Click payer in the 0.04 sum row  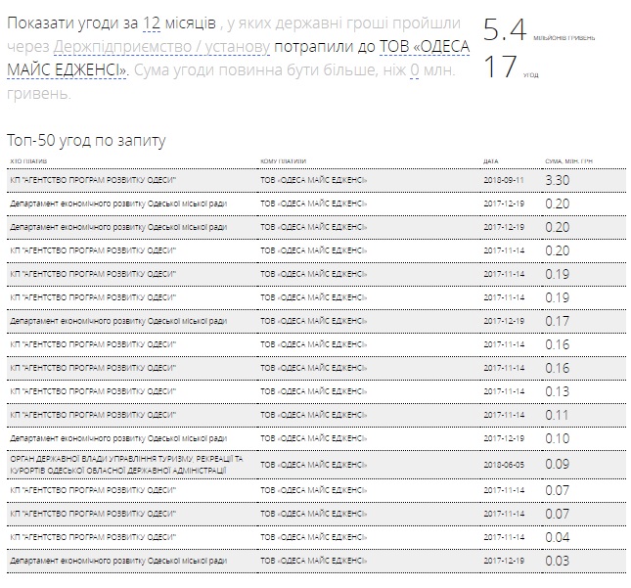[x=93, y=537]
